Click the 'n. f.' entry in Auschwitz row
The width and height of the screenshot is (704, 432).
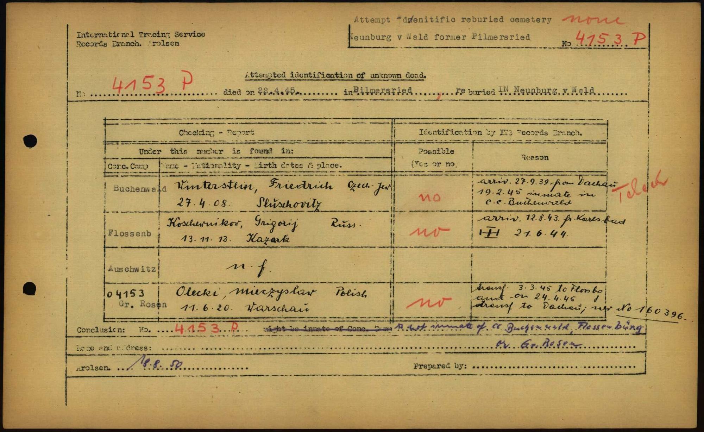click(248, 268)
